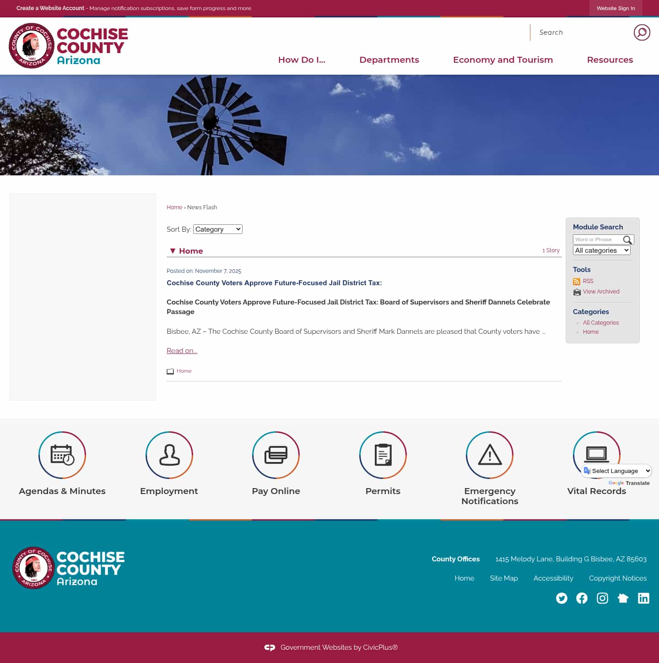Viewport: 659px width, 663px height.
Task: Subscribe via the RSS feed icon
Action: pyautogui.click(x=577, y=281)
